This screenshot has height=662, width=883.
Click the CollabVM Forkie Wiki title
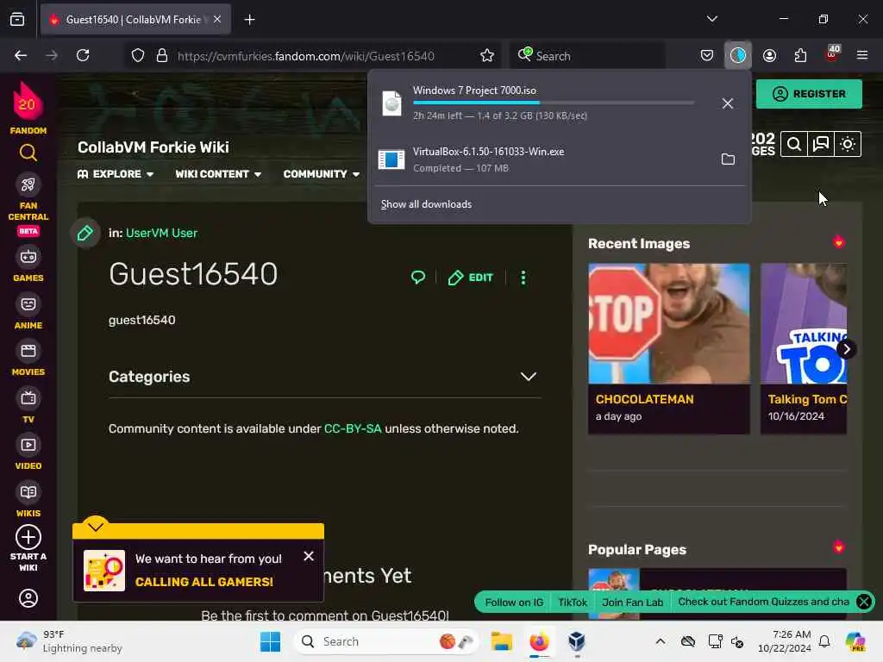click(x=153, y=147)
